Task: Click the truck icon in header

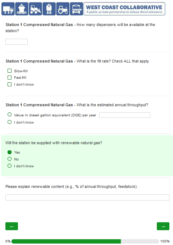Action: pyautogui.click(x=8, y=9)
